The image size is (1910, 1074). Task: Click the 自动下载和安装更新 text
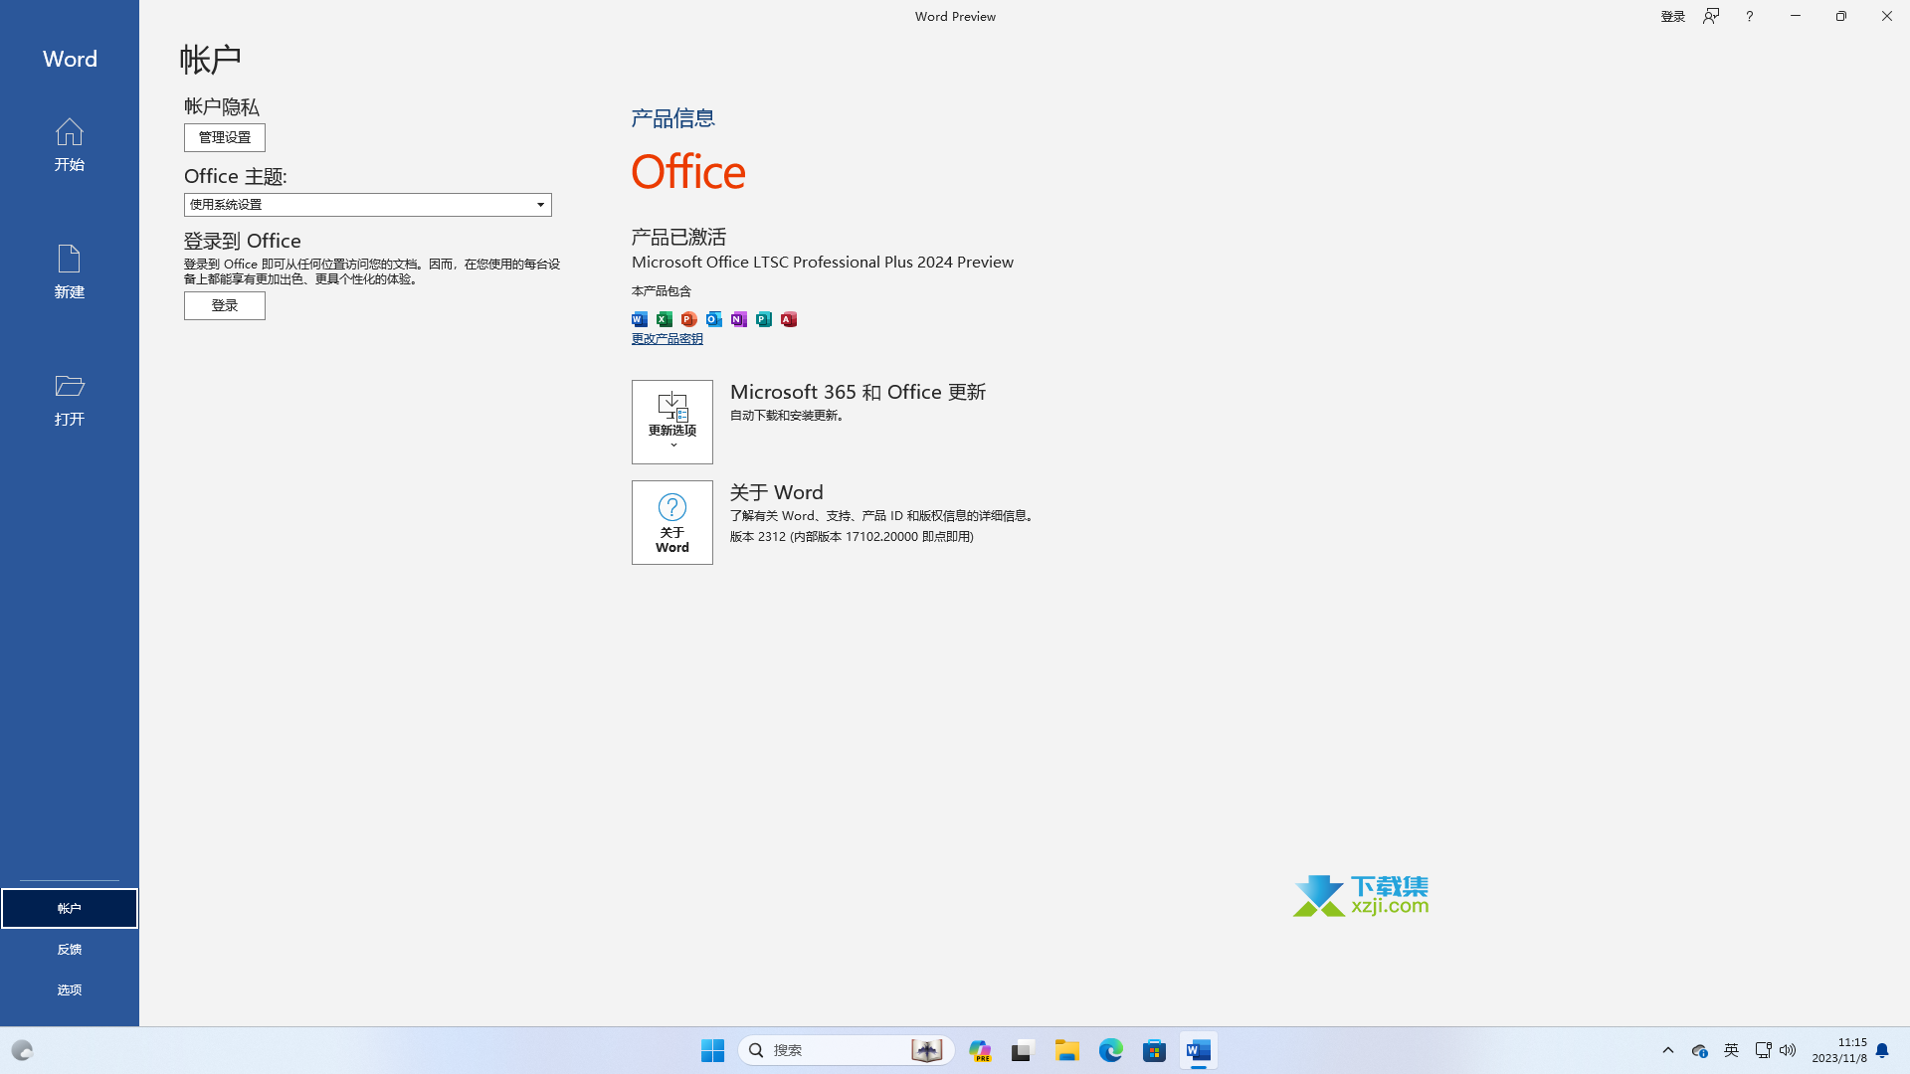(x=788, y=416)
